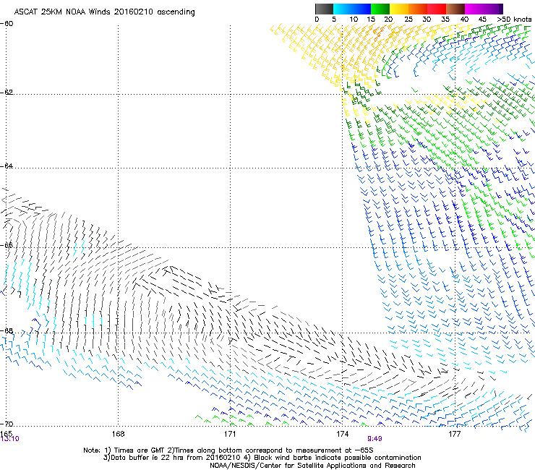Click the '-68' latitude axis label
535x470 pixels.
pyautogui.click(x=7, y=330)
